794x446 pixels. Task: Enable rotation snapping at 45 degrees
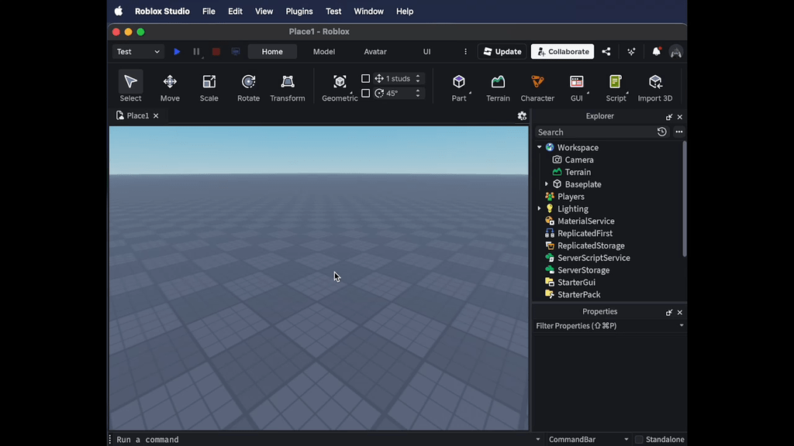tap(365, 93)
